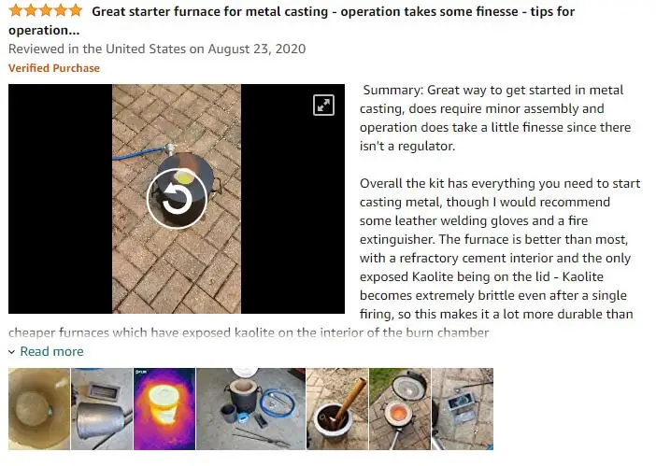The image size is (656, 466).
Task: Expand the video to fullscreen
Action: point(323,105)
